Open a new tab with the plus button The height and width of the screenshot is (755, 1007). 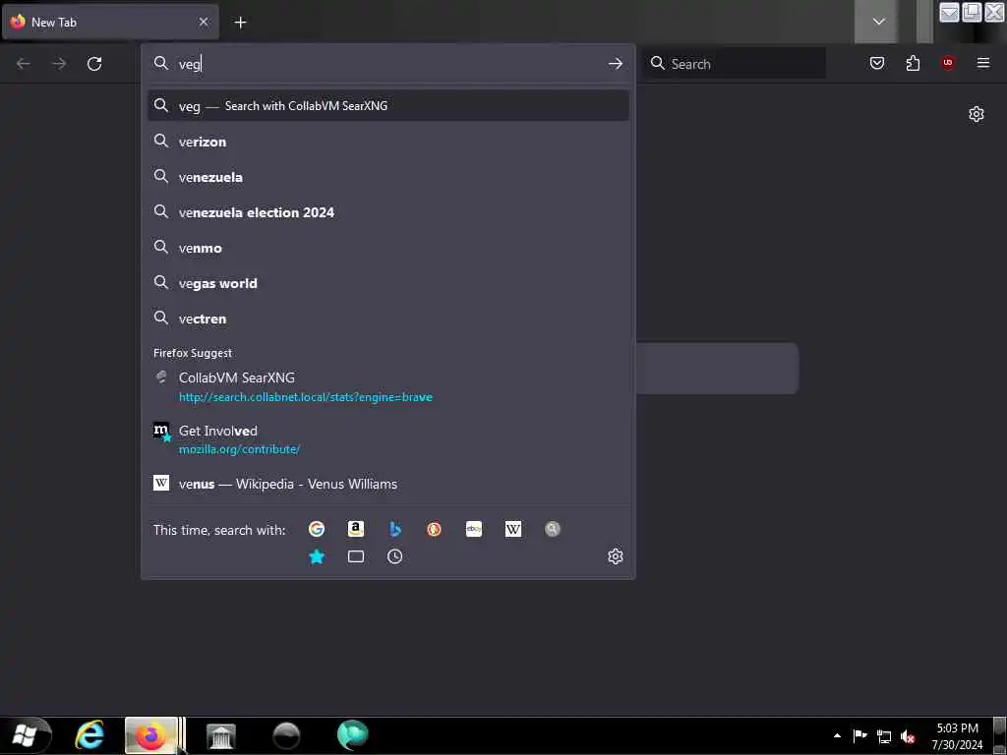240,23
